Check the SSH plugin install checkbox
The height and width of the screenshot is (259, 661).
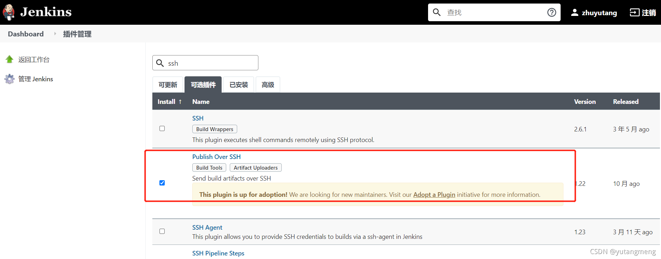click(x=162, y=129)
